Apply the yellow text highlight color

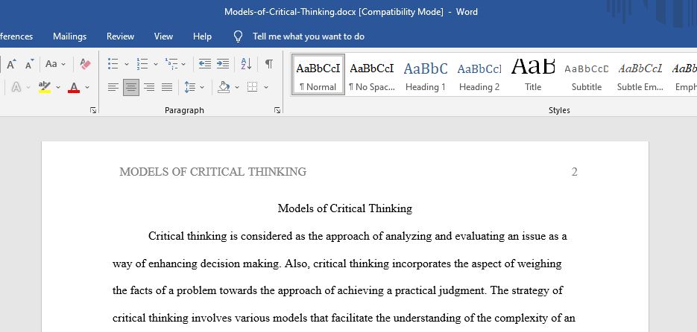coord(45,87)
